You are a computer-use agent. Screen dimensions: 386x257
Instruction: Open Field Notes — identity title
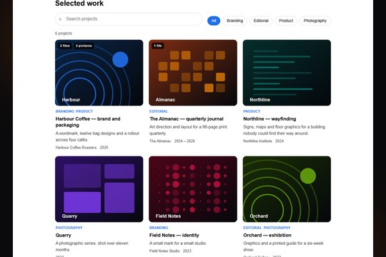[x=174, y=235]
